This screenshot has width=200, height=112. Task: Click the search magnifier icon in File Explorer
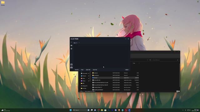click(x=177, y=60)
